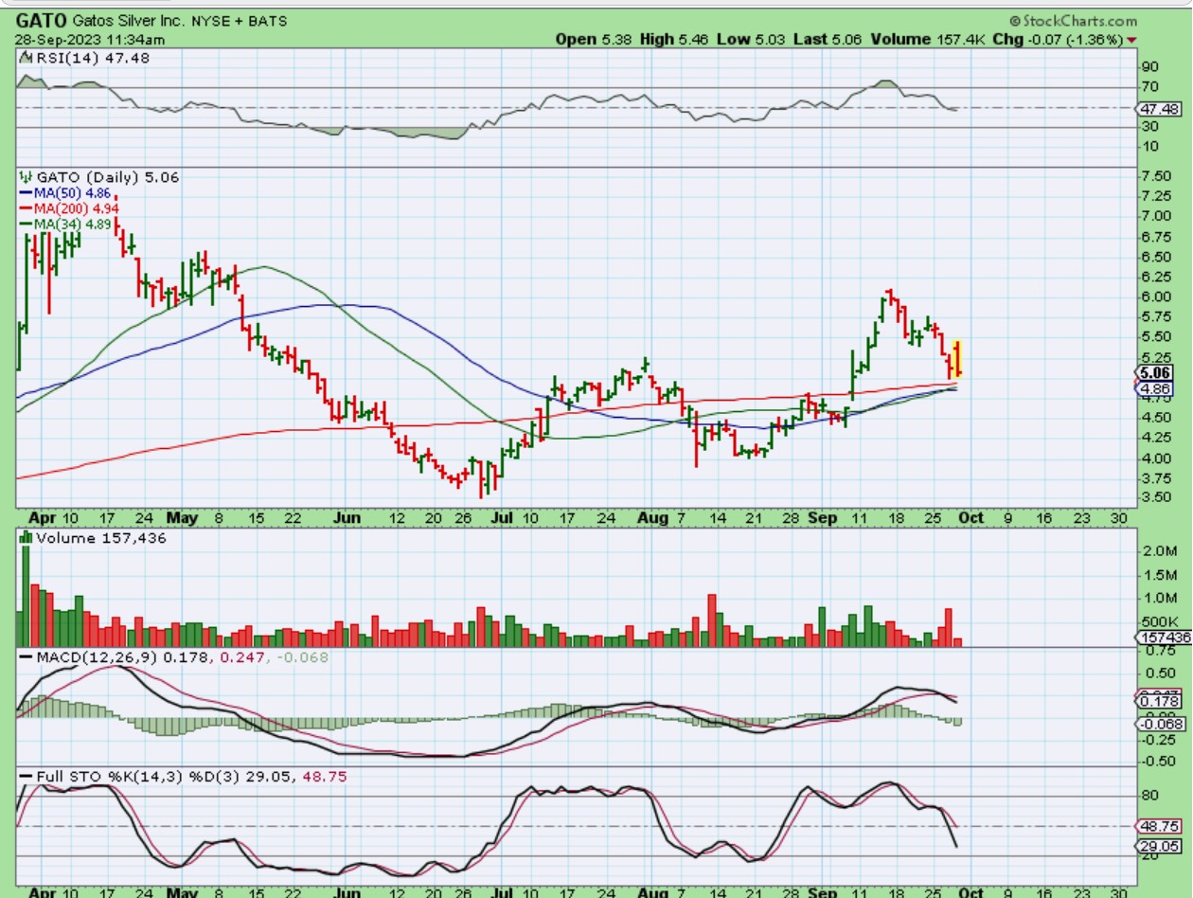Click the GATO ticker symbol in the header
Screen dimensions: 1193x898
41,20
